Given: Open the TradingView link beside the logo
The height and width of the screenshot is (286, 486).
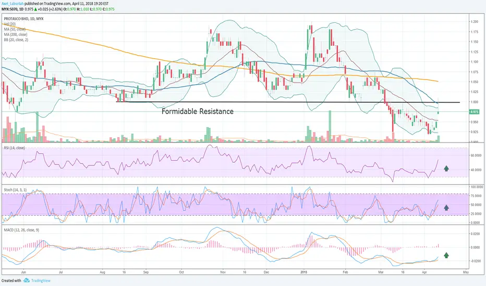Looking at the screenshot, I should pos(41,281).
